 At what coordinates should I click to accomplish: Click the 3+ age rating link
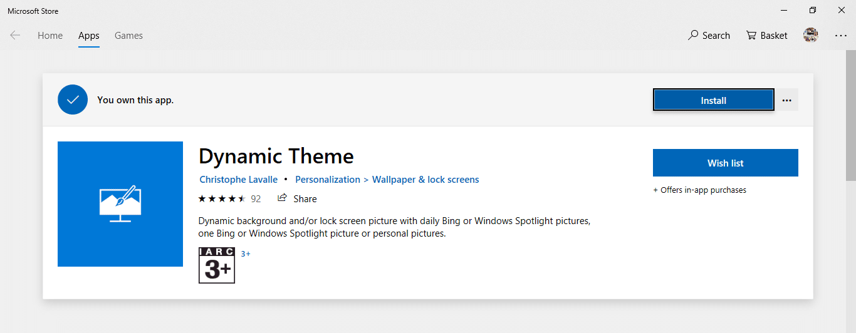pyautogui.click(x=246, y=254)
